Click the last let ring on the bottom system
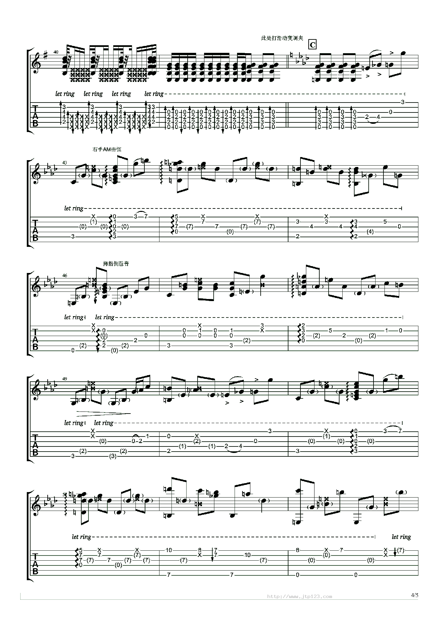 [401, 537]
